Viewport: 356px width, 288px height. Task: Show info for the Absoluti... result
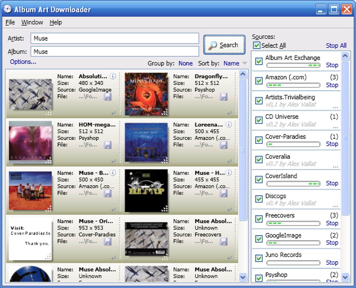click(x=113, y=76)
